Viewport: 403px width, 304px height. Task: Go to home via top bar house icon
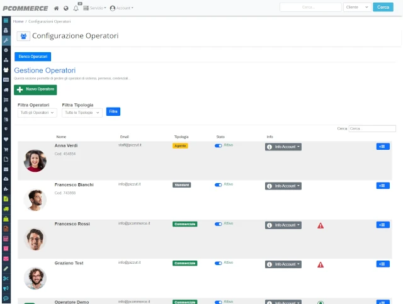56,8
